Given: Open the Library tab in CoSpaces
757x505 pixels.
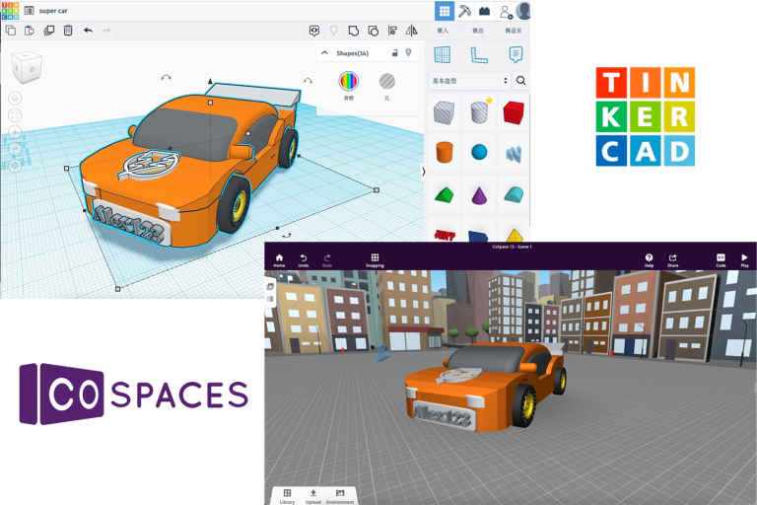Looking at the screenshot, I should coord(287,496).
